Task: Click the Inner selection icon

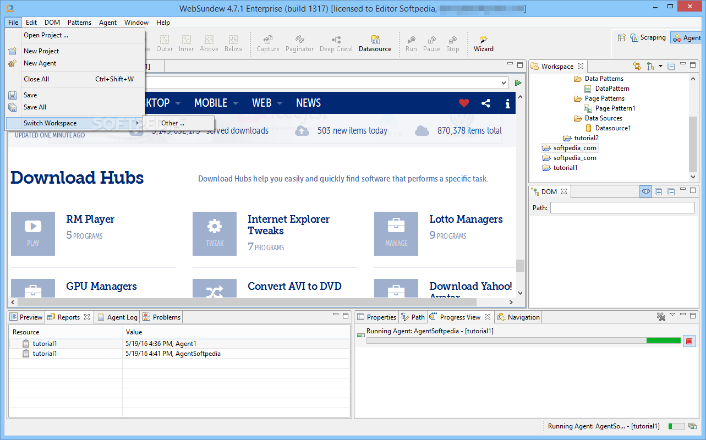Action: tap(187, 40)
